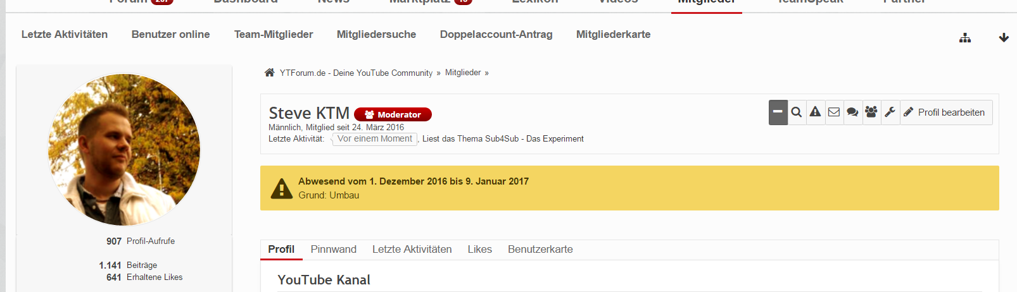Open the Benutzerkarte tab
The width and height of the screenshot is (1017, 292).
(540, 250)
